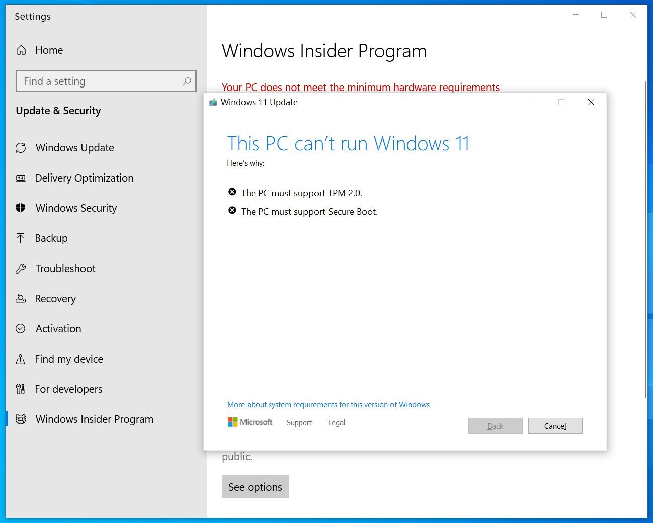Click the Recovery icon in the sidebar

(x=21, y=298)
